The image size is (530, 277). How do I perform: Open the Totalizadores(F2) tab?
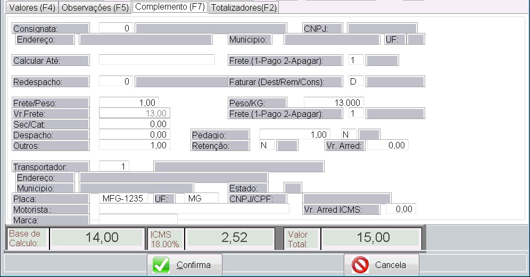click(243, 8)
